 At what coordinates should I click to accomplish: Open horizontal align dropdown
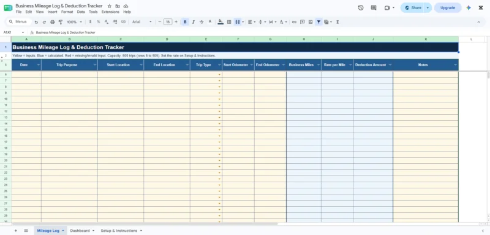coord(252,22)
